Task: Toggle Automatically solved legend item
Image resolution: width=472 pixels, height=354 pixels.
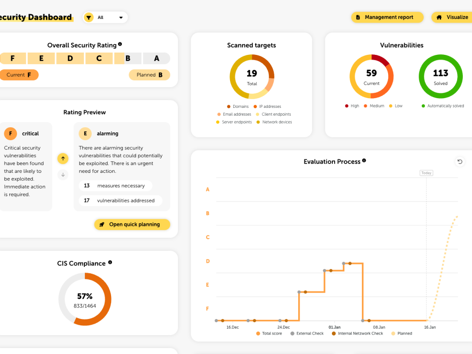Action: coord(443,106)
